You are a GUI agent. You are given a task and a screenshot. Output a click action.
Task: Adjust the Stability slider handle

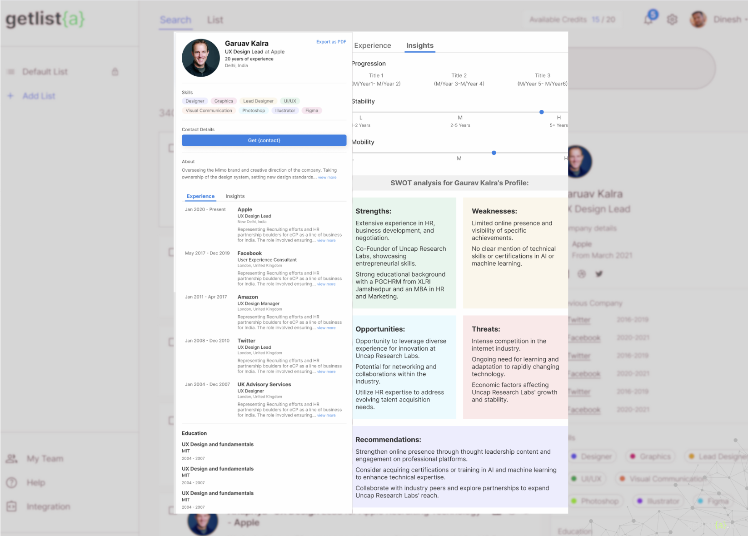(x=542, y=112)
